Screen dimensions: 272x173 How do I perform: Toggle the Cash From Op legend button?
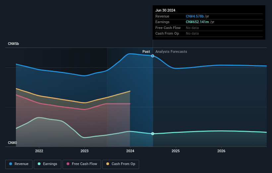[x=121, y=164]
